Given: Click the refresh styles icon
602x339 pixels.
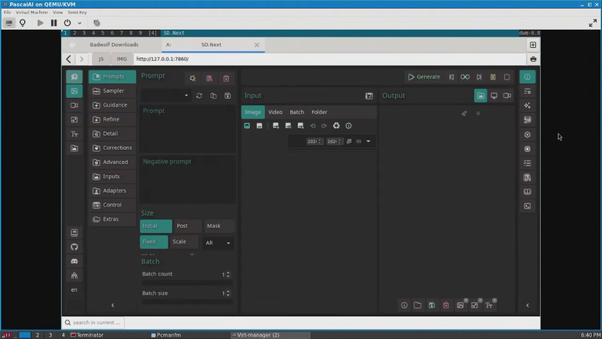Looking at the screenshot, I should click(199, 96).
